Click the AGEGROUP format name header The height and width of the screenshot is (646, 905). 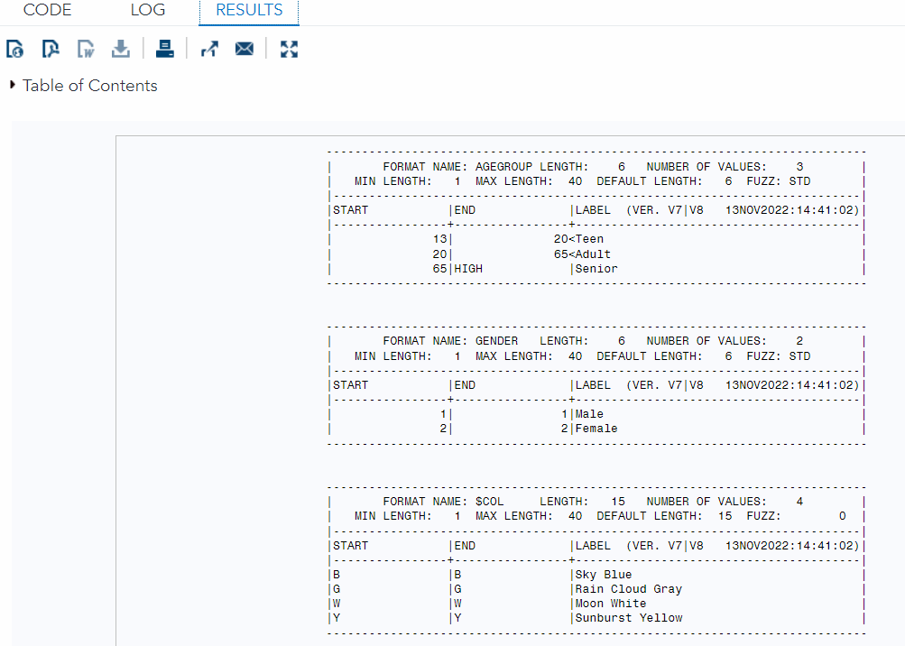click(503, 167)
